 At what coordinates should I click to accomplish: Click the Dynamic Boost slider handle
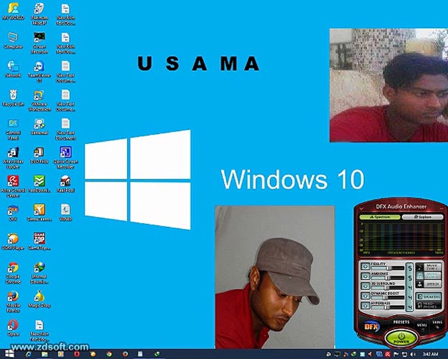pyautogui.click(x=386, y=298)
